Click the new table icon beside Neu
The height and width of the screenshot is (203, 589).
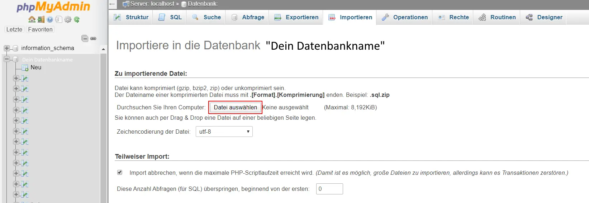coord(25,68)
